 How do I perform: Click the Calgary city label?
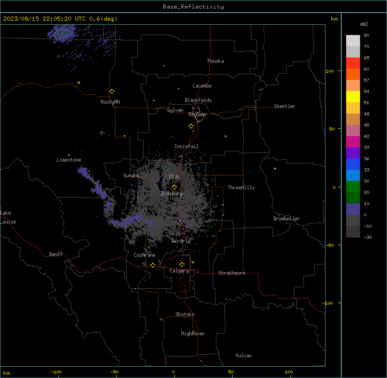[x=180, y=271]
